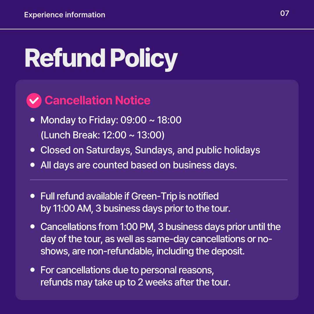Select the Lunch Break time text
The height and width of the screenshot is (314, 314).
103,135
